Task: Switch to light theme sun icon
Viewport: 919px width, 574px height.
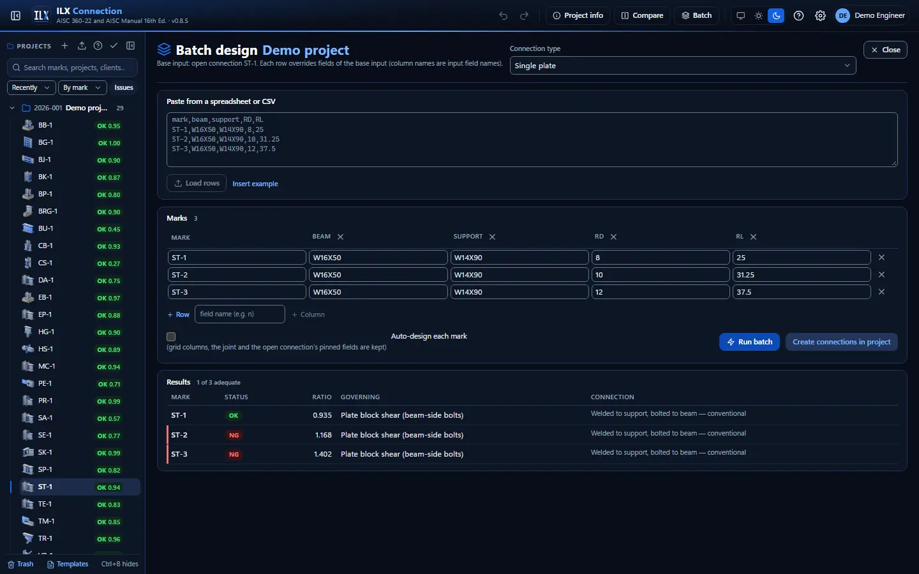Action: [x=758, y=15]
